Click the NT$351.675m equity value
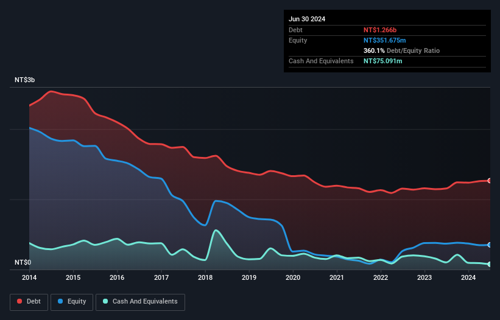The height and width of the screenshot is (320, 500). tap(384, 40)
